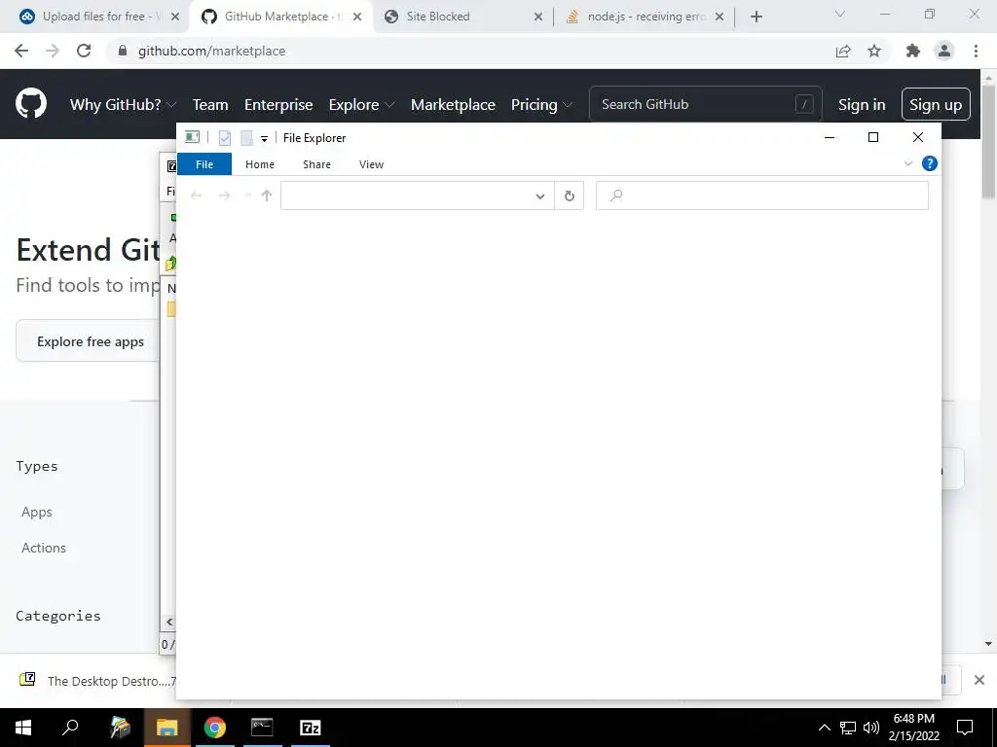This screenshot has width=997, height=747.
Task: Open File Explorer from the taskbar
Action: point(167,728)
